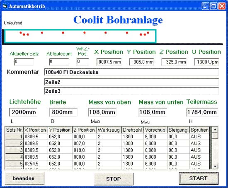Click the 'X Position' table column header

click(x=36, y=130)
